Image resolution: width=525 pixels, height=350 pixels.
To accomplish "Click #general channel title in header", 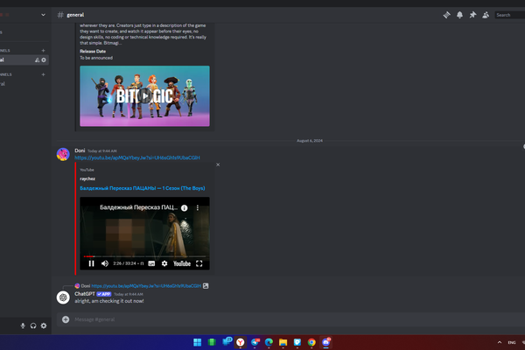I will click(75, 15).
